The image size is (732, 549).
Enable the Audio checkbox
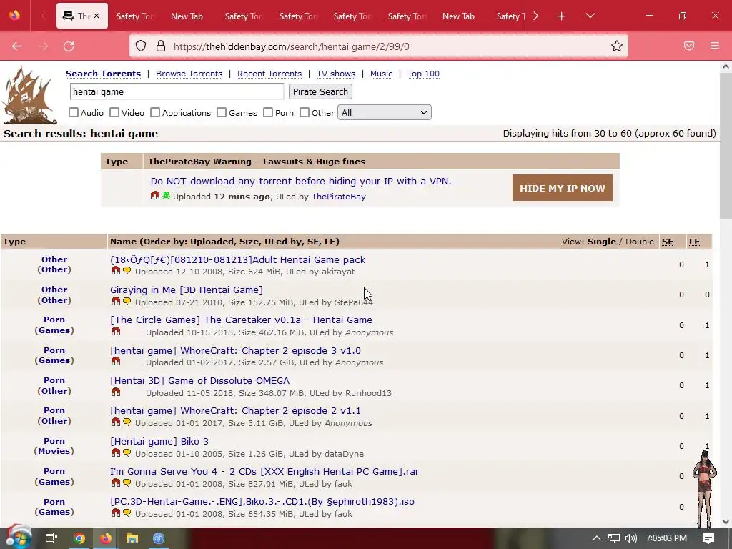[x=74, y=112]
